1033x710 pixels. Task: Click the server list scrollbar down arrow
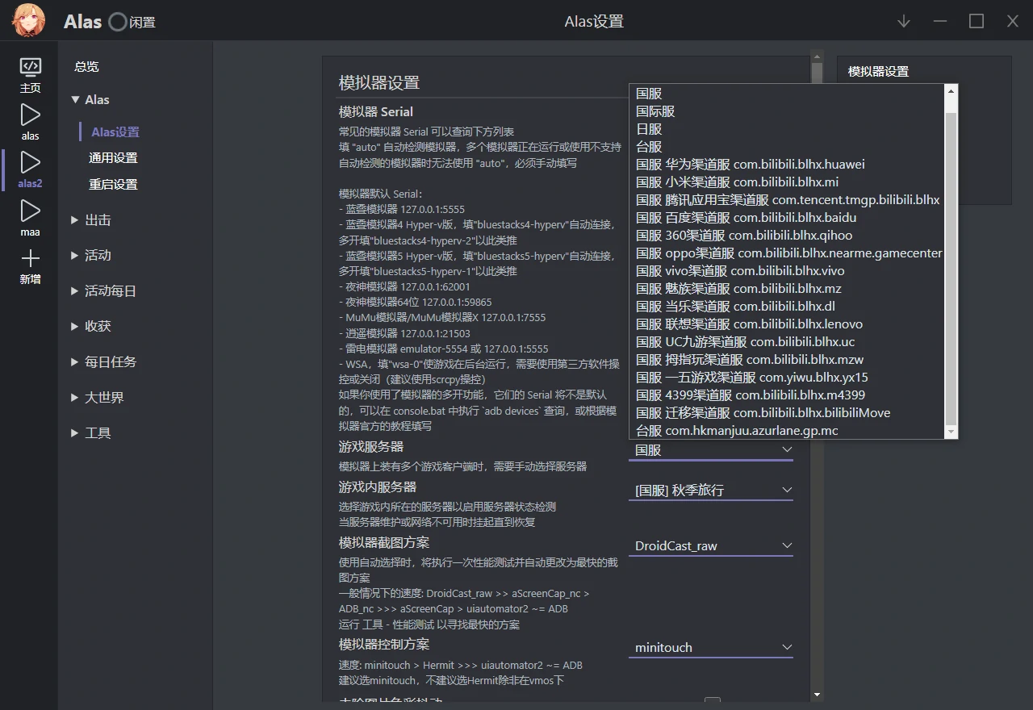tap(951, 432)
